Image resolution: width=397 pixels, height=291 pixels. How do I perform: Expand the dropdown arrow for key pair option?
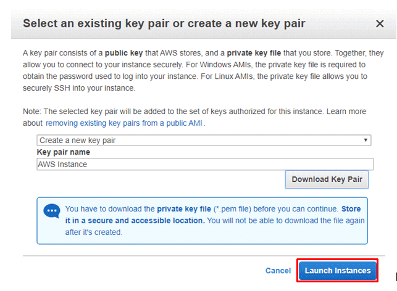tap(366, 140)
